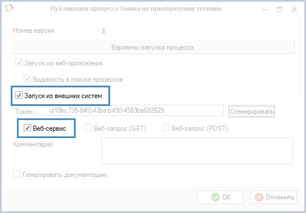Toggle the Запуск из веб-приложения checkbox

click(19, 63)
